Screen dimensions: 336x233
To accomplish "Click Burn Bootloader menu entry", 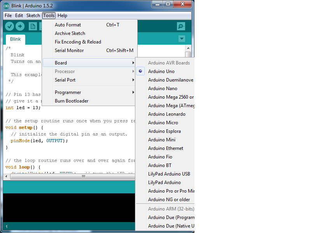I will 89,101.
